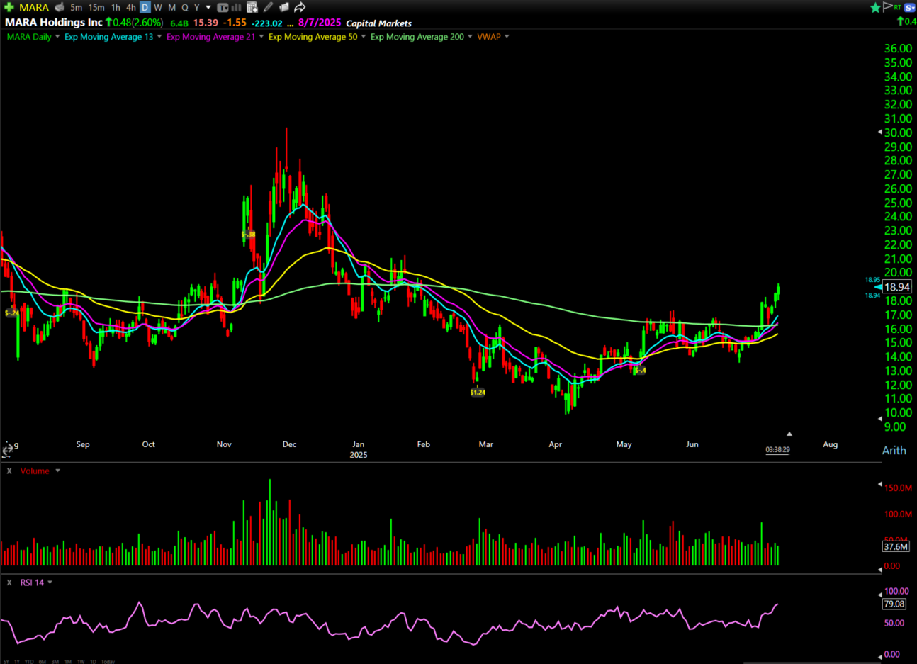917x664 pixels.
Task: Click the RT real-time indicator
Action: (897, 7)
